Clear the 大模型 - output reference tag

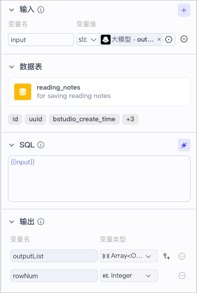[x=159, y=40]
